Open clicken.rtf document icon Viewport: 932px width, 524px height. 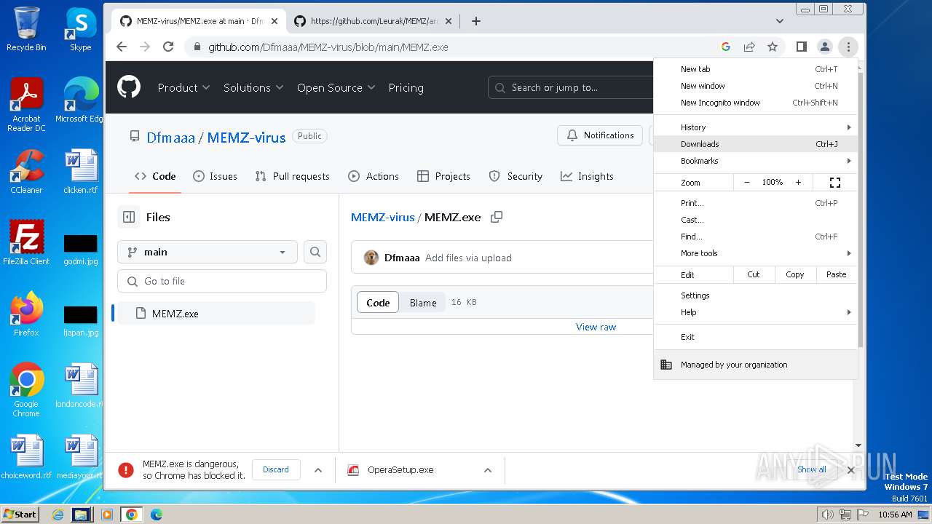(80, 172)
